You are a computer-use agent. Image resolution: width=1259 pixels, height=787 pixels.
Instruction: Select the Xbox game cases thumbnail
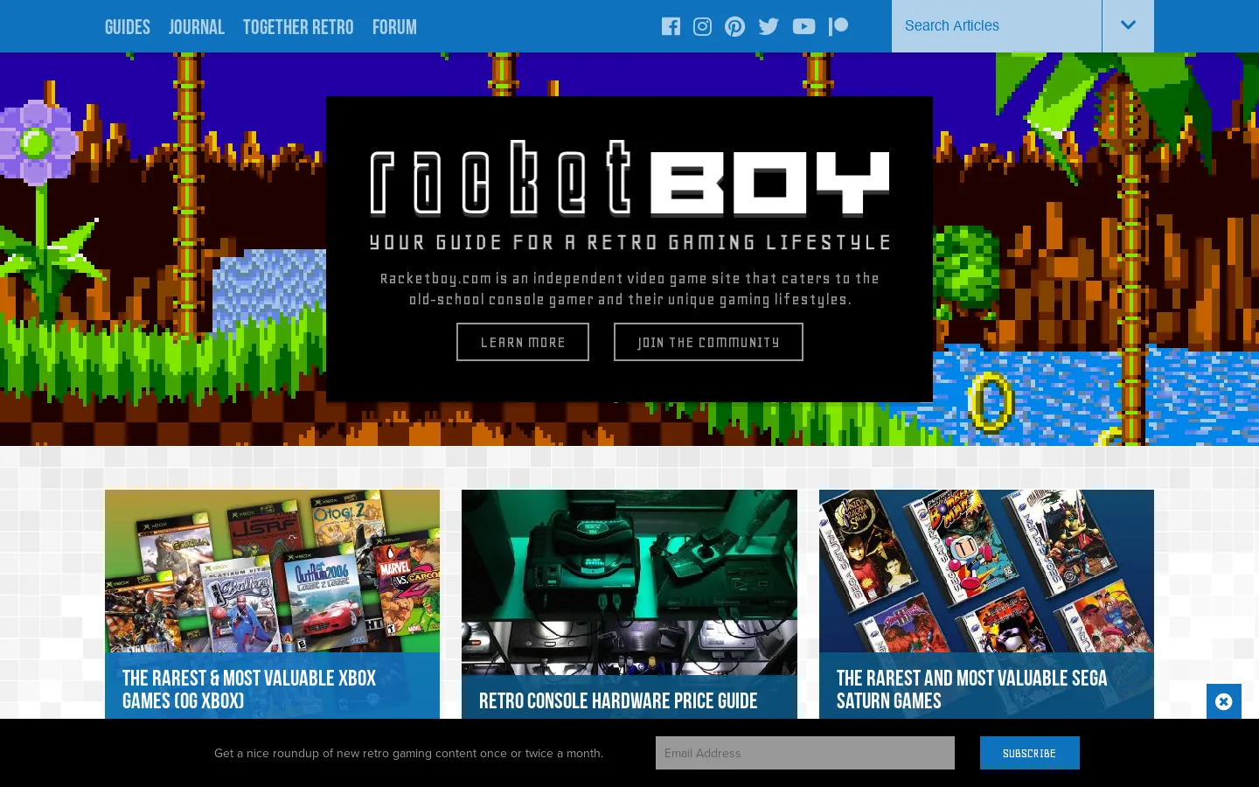point(272,571)
